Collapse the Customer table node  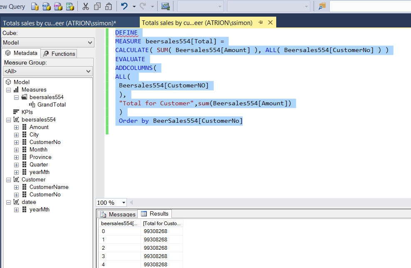pos(8,180)
